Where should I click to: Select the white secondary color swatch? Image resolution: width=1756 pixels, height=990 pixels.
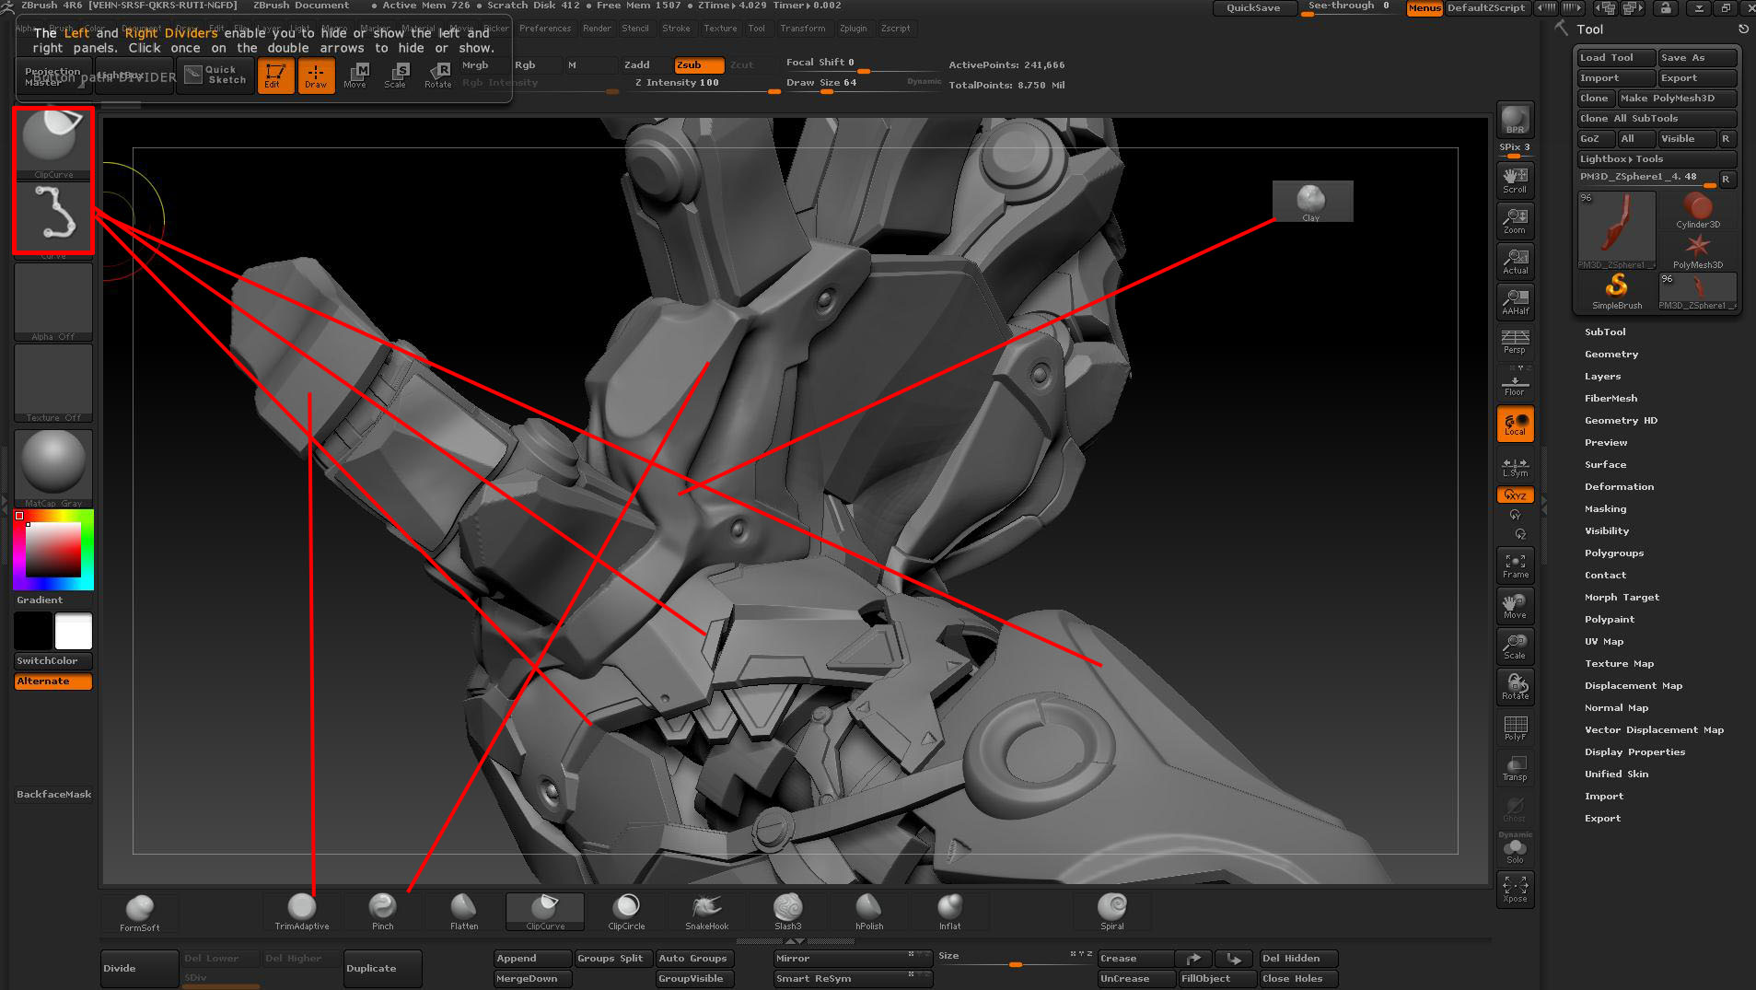[x=74, y=632]
